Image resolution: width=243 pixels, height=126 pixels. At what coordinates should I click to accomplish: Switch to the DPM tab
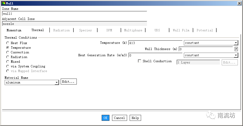click(109, 30)
